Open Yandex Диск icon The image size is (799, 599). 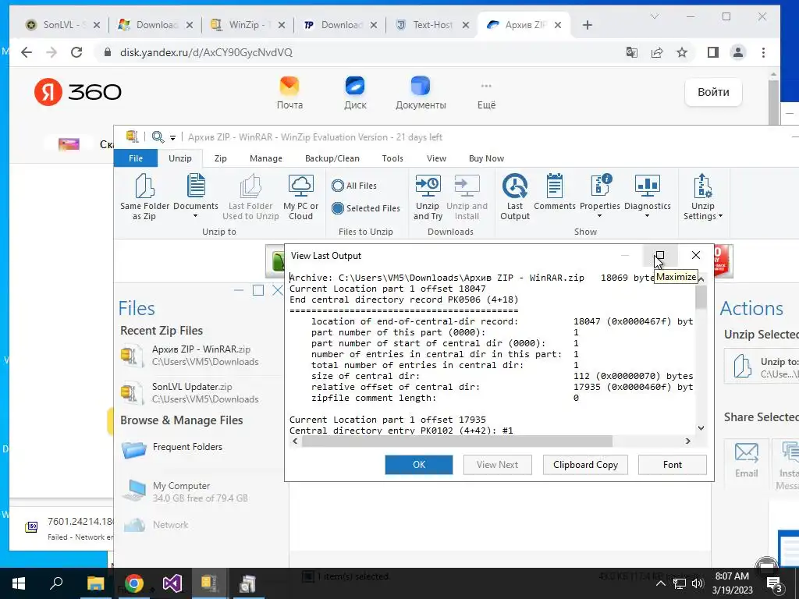[355, 86]
